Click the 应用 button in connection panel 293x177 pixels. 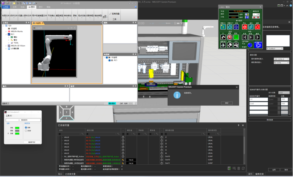tap(274, 170)
